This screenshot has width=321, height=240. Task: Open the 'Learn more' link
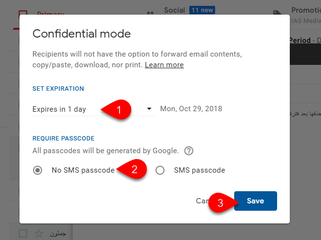164,65
